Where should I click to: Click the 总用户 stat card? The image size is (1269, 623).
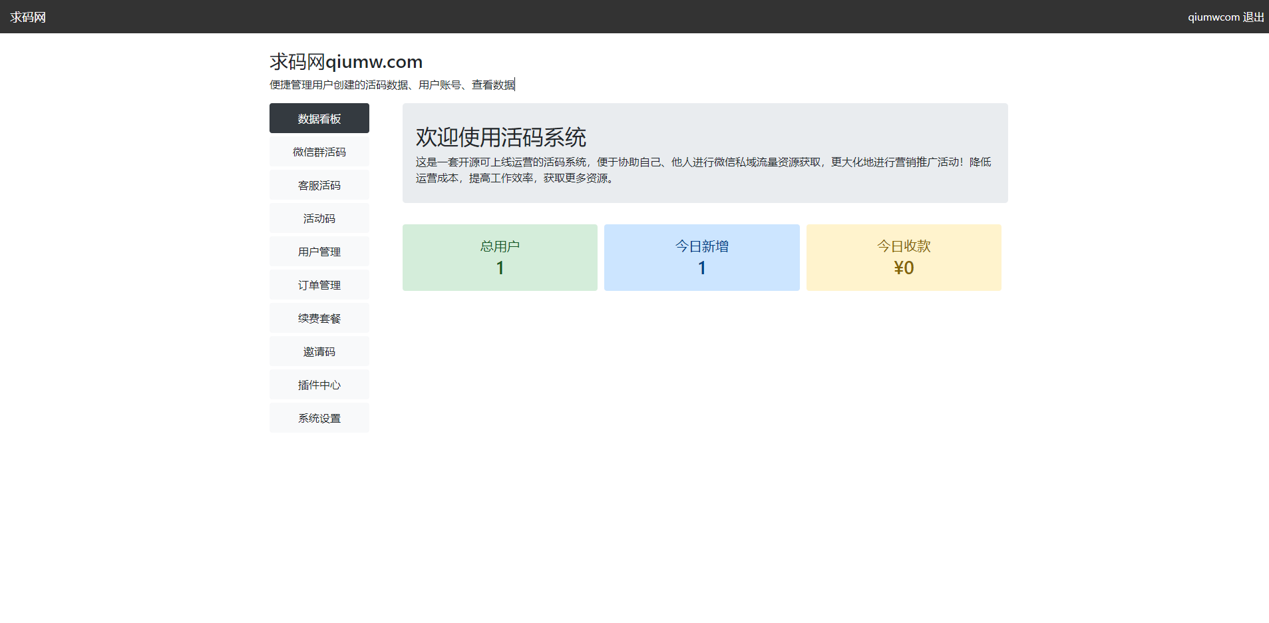click(500, 258)
